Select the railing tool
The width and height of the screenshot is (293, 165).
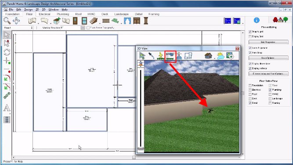(106, 21)
